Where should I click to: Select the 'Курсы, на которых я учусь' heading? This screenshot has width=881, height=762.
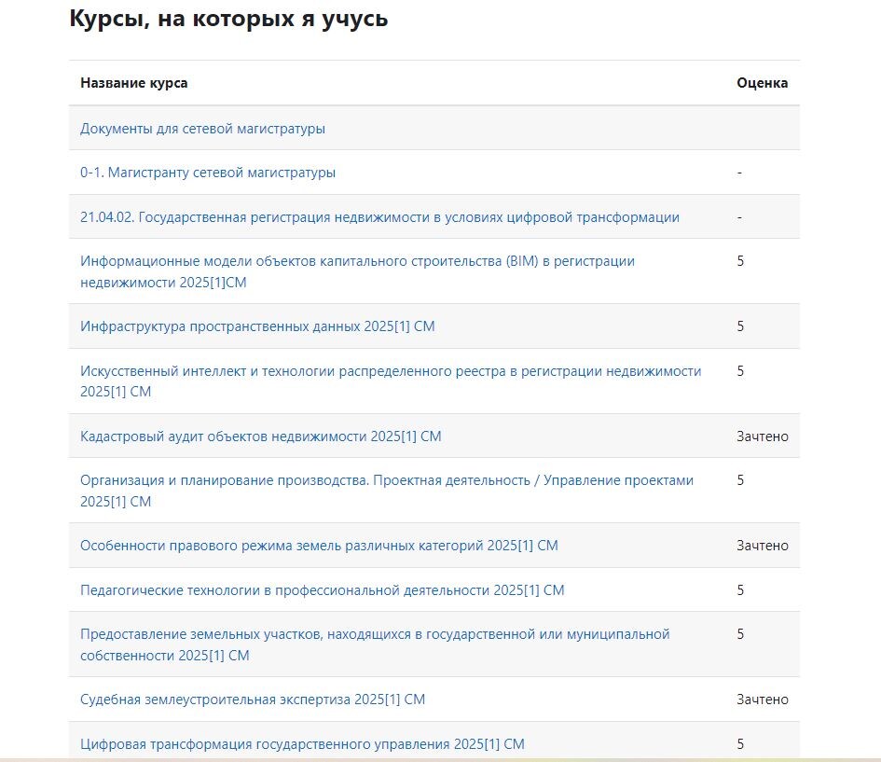pos(227,16)
